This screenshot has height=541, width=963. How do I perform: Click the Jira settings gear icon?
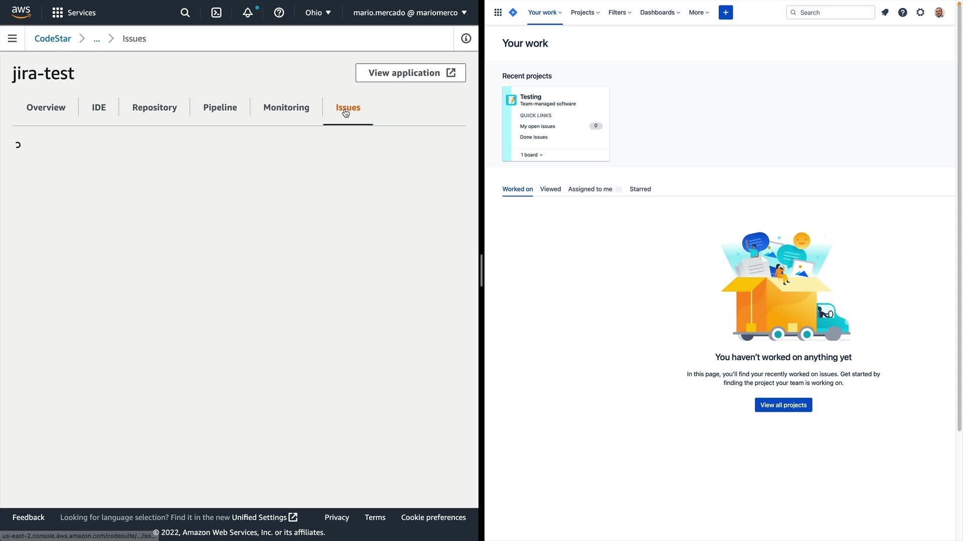(x=920, y=13)
